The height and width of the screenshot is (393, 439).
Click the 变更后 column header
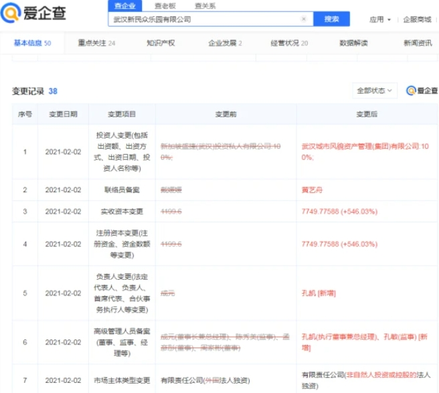pos(367,114)
